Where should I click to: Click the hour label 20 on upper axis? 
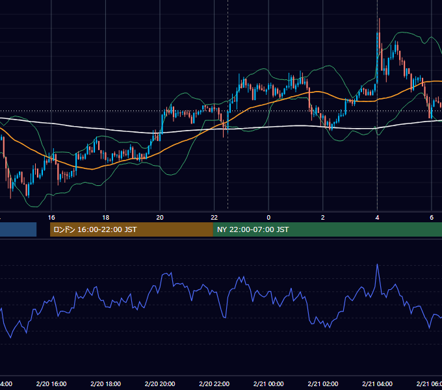pyautogui.click(x=160, y=218)
